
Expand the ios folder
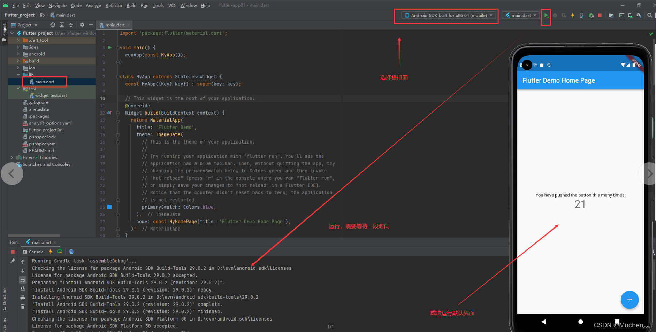(18, 68)
